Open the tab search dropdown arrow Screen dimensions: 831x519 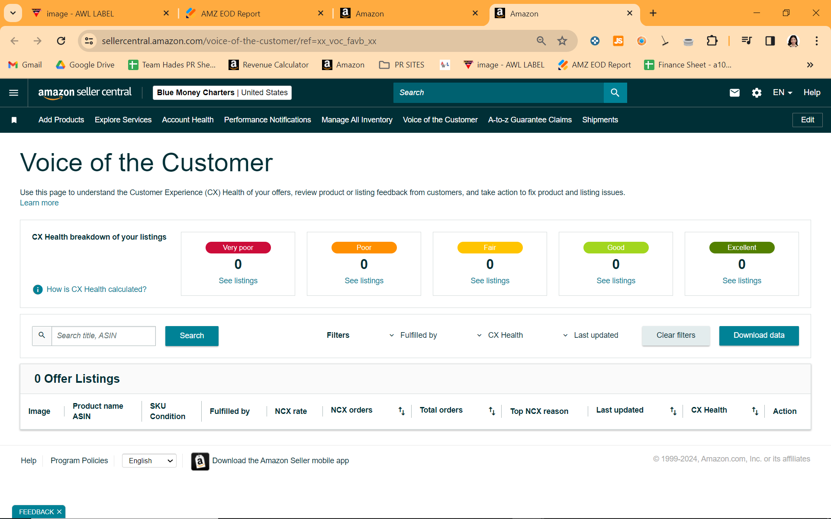click(x=13, y=13)
